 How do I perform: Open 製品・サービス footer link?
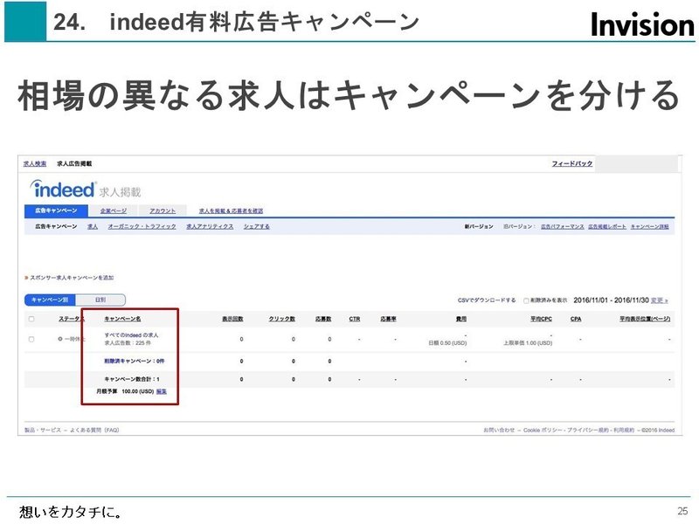(42, 430)
